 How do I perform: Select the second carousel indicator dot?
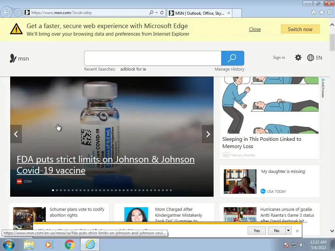(57, 190)
